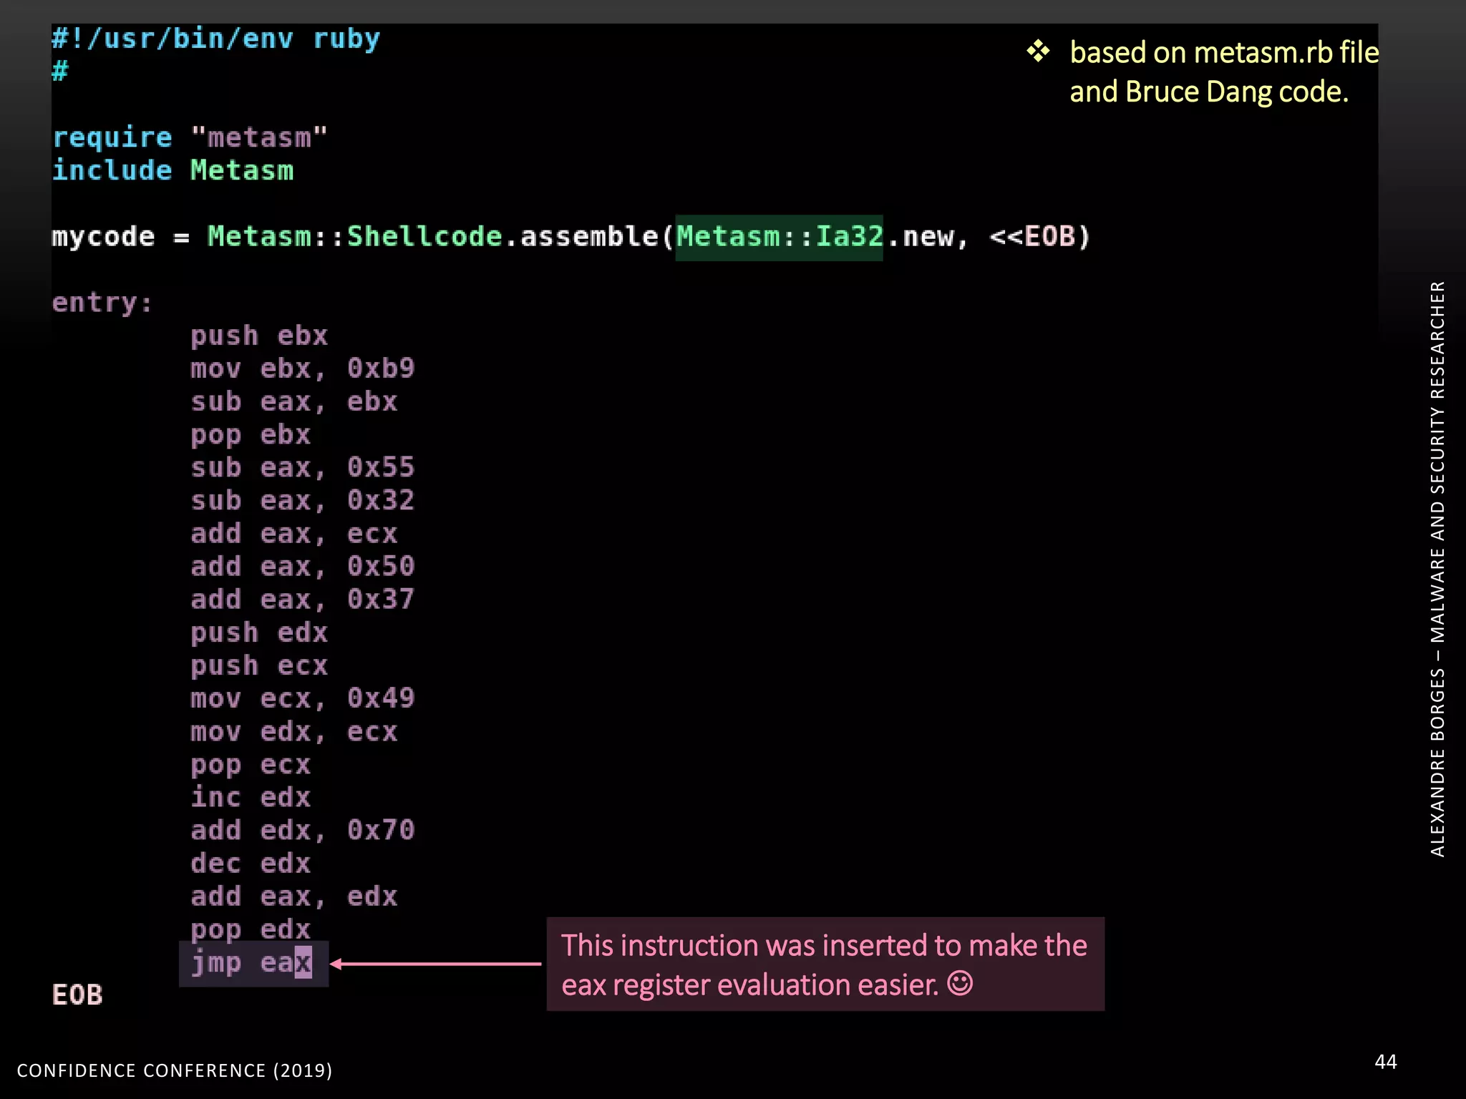
Task: Click the 'add eax, 0x37' instruction
Action: tap(302, 600)
